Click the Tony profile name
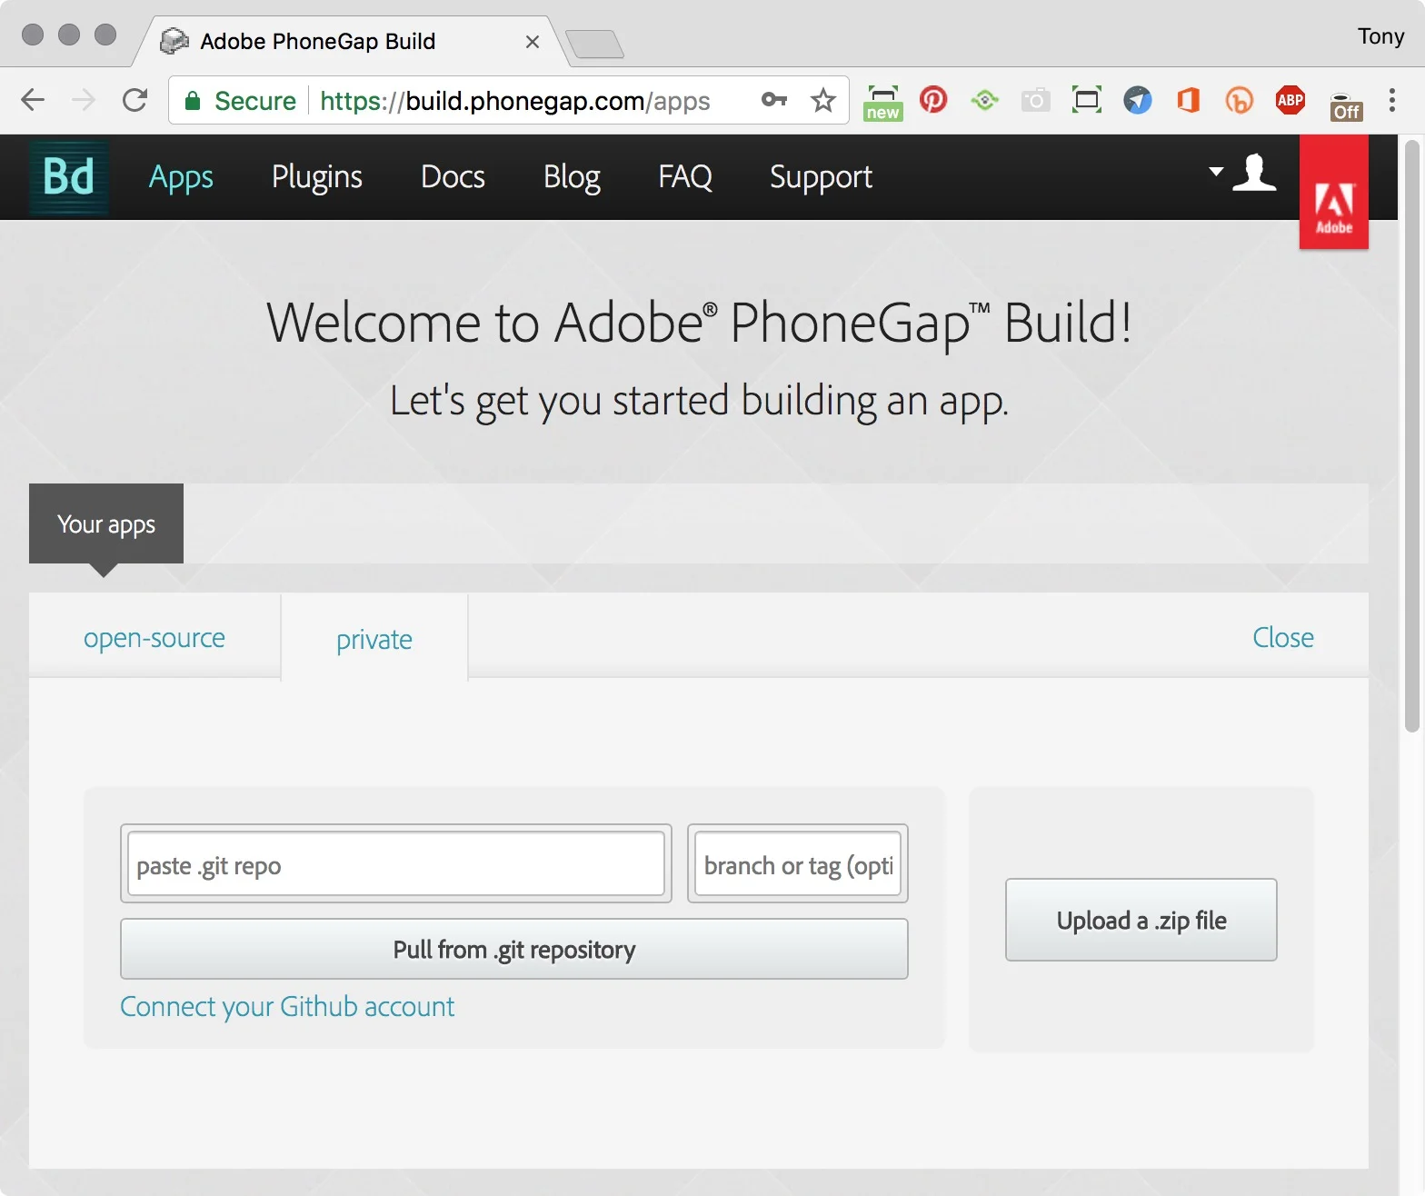Image resolution: width=1425 pixels, height=1196 pixels. [x=1380, y=36]
